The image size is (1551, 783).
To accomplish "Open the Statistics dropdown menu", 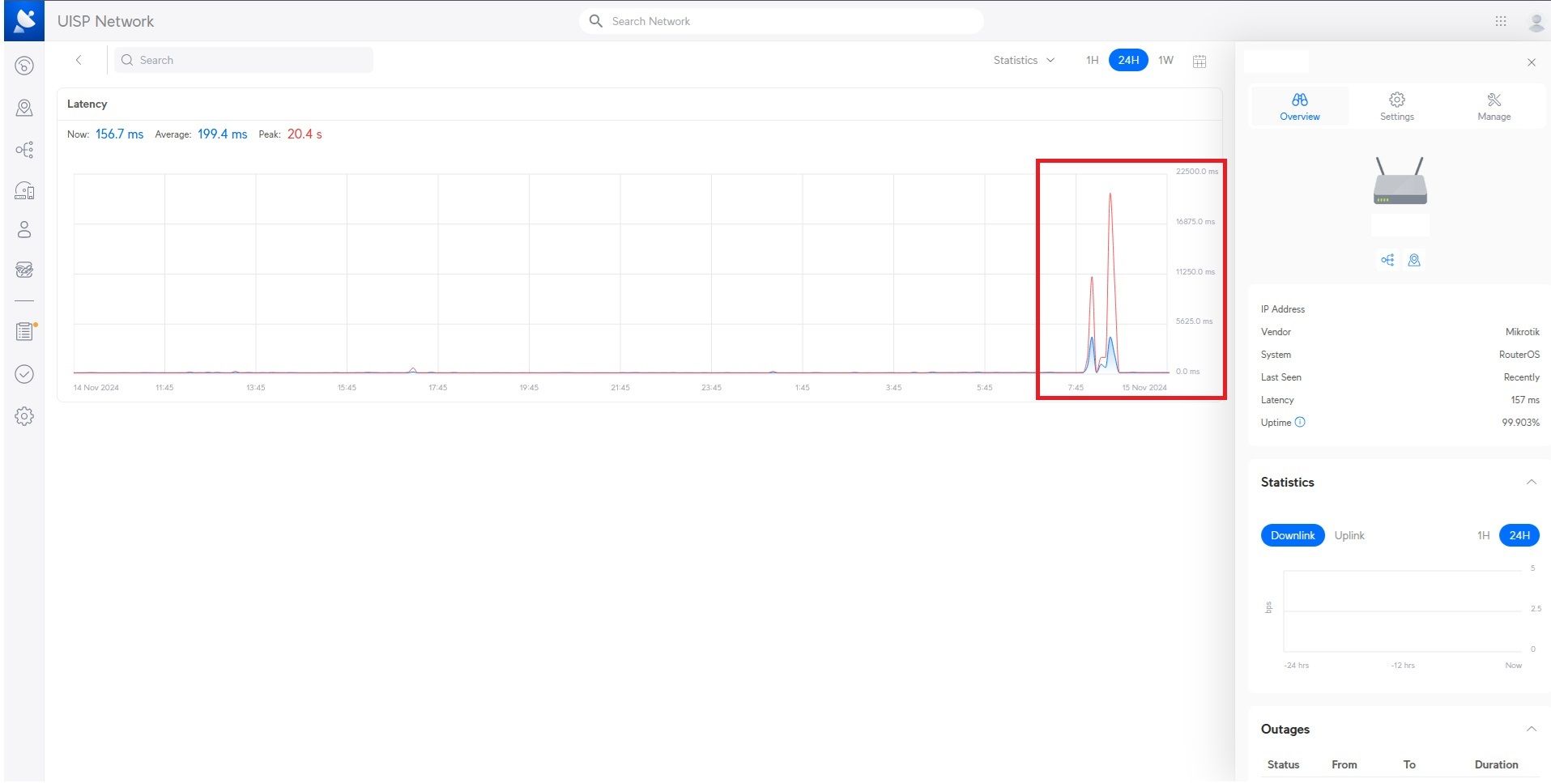I will coord(1024,61).
